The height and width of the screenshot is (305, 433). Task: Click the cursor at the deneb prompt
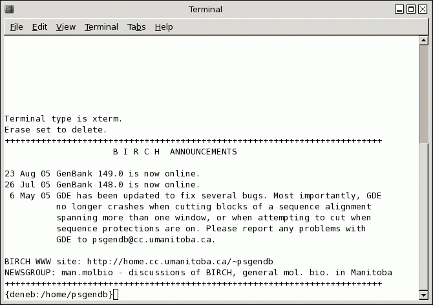point(116,295)
